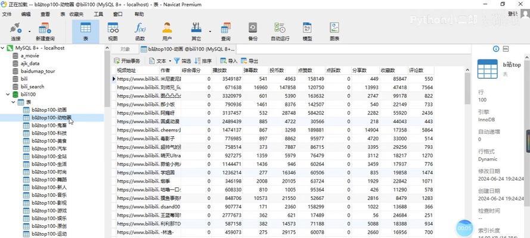This screenshot has height=238, width=530.
Task: Collapse the 表 tables node
Action: (x=14, y=102)
